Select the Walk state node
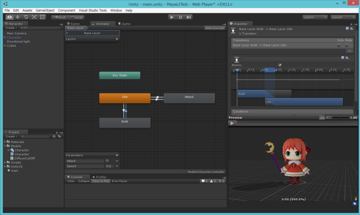Viewport: 360px width, 215px height. tap(125, 123)
